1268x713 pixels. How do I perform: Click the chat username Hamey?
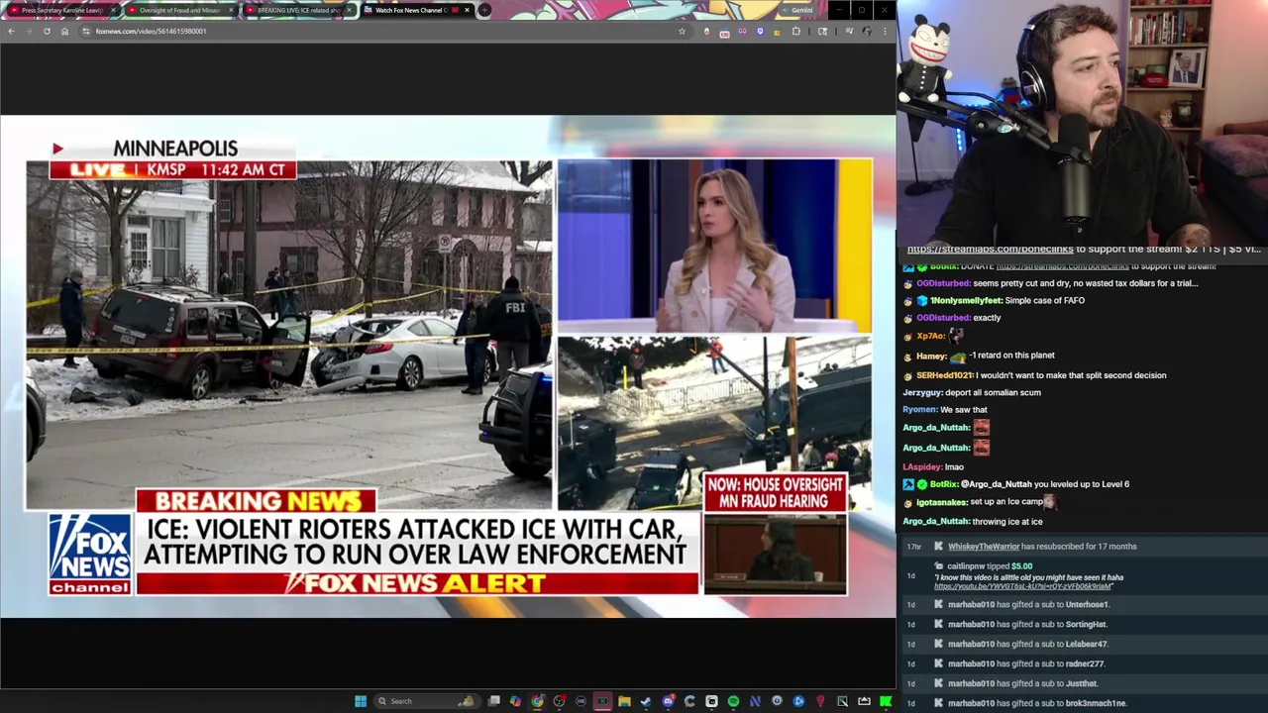931,356
